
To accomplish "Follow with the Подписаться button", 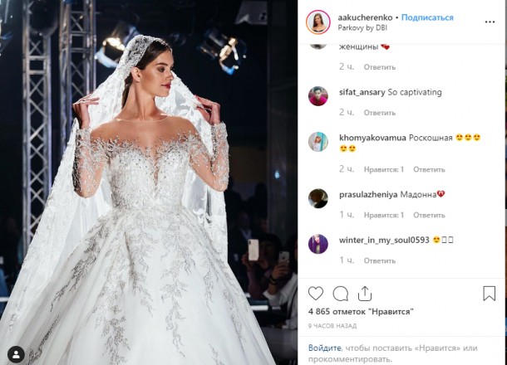I will [x=427, y=17].
